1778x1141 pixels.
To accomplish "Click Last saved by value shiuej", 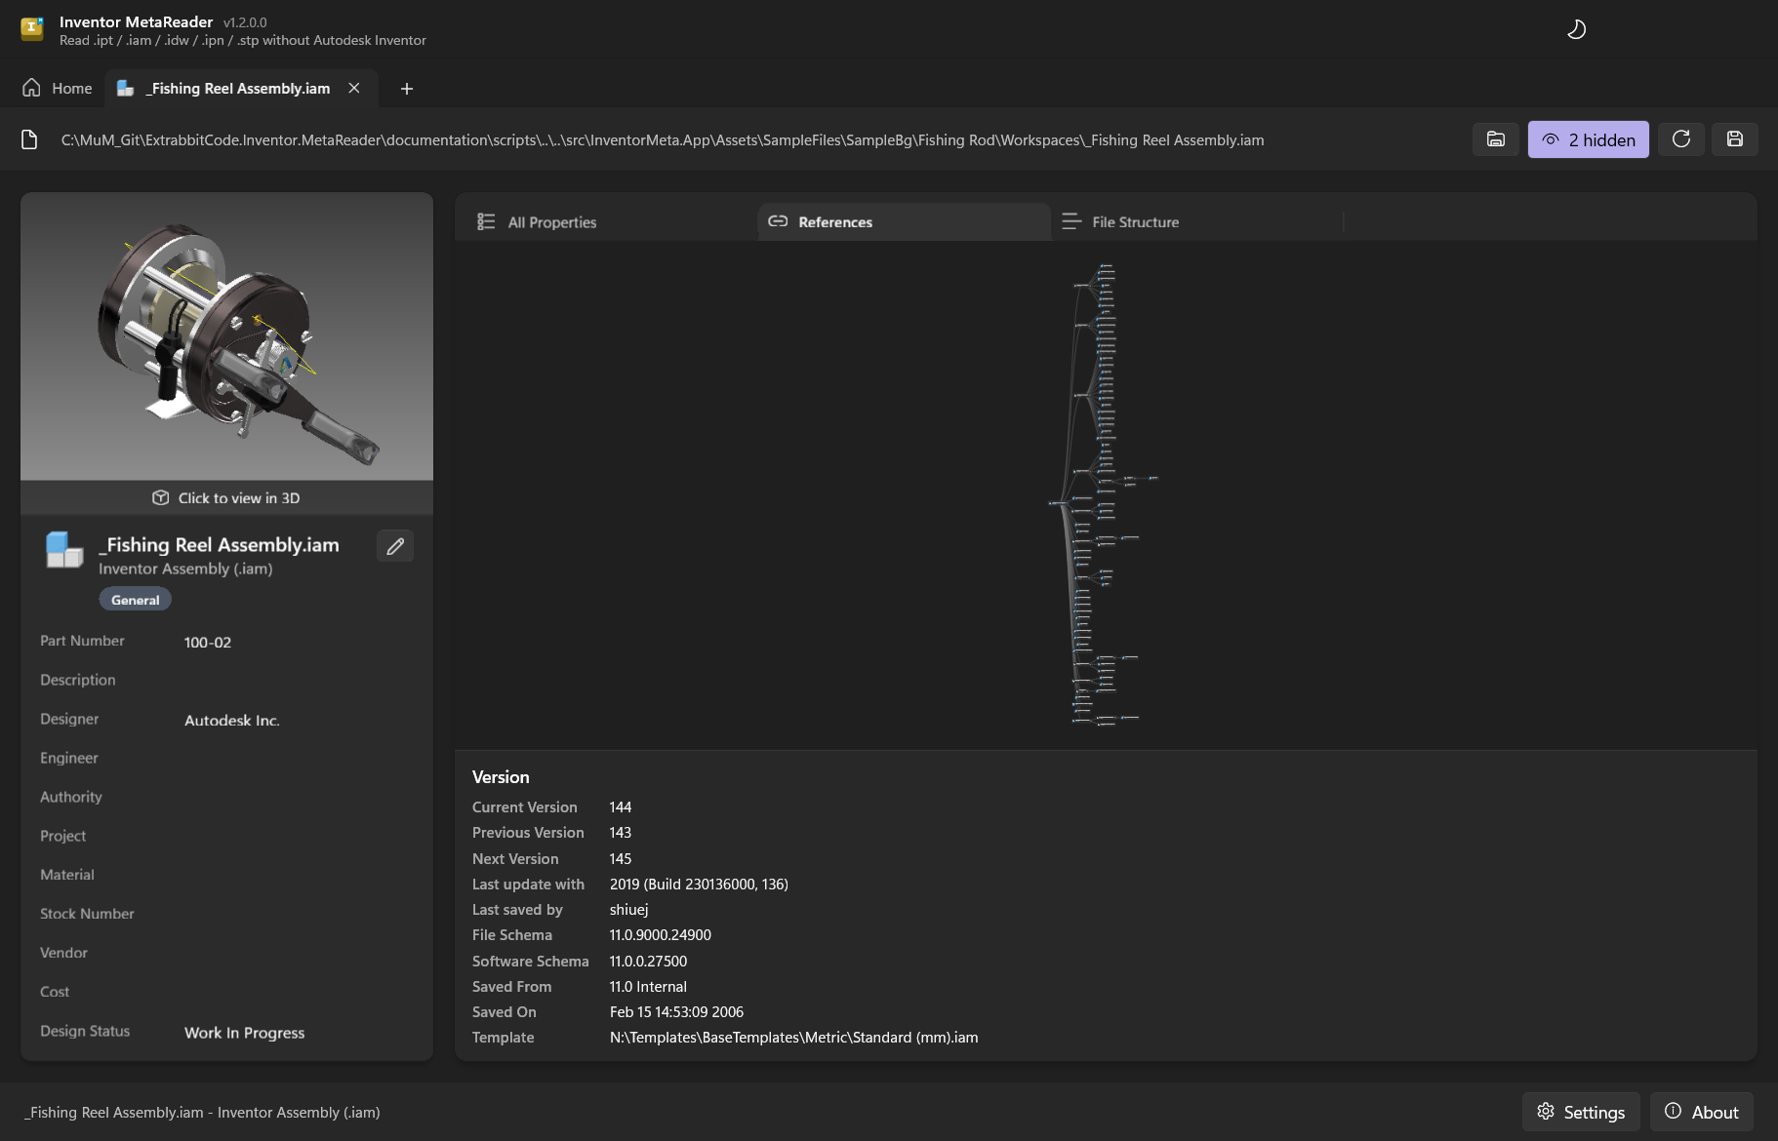I will 628,910.
